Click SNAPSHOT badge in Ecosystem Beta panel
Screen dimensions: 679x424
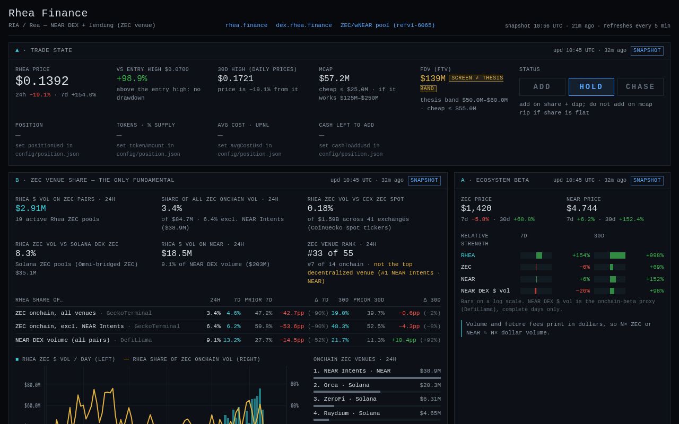pyautogui.click(x=647, y=181)
